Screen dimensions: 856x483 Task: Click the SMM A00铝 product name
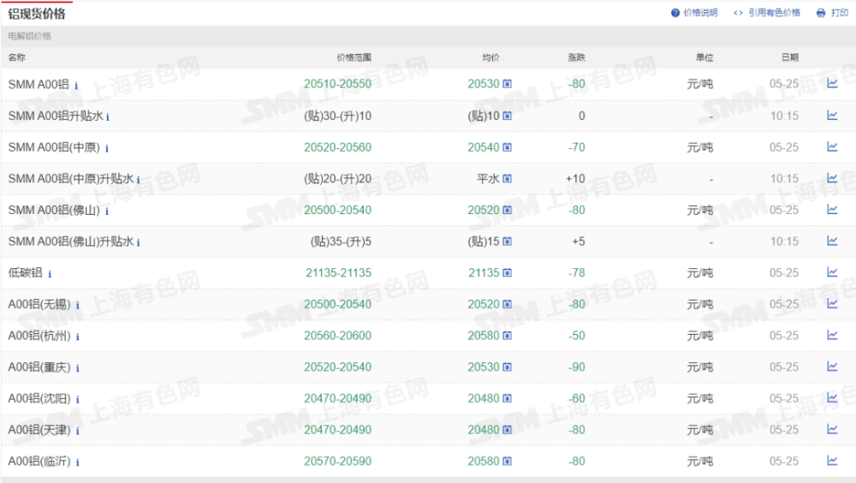39,84
